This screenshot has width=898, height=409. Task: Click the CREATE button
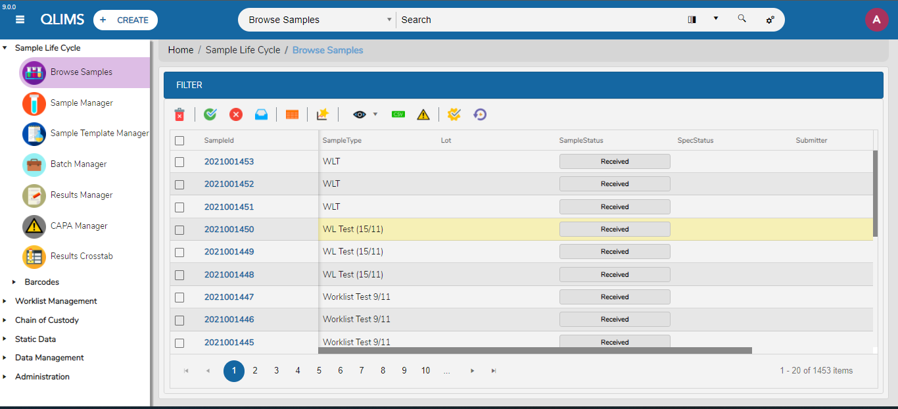pyautogui.click(x=126, y=20)
